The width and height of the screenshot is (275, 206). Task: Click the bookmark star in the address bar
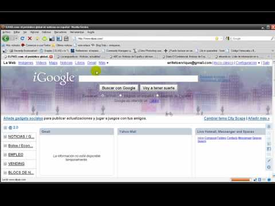(217, 38)
